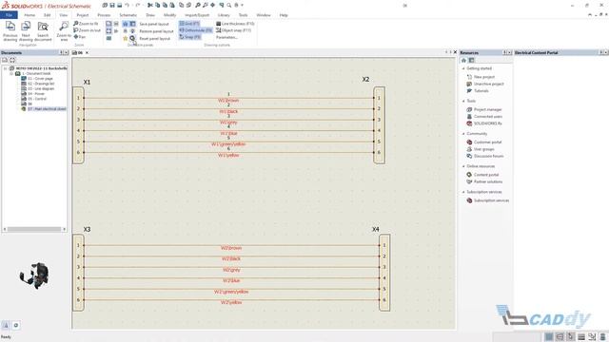609x342 pixels.
Task: Click Save icon in quick access toolbar
Action: 112,5
